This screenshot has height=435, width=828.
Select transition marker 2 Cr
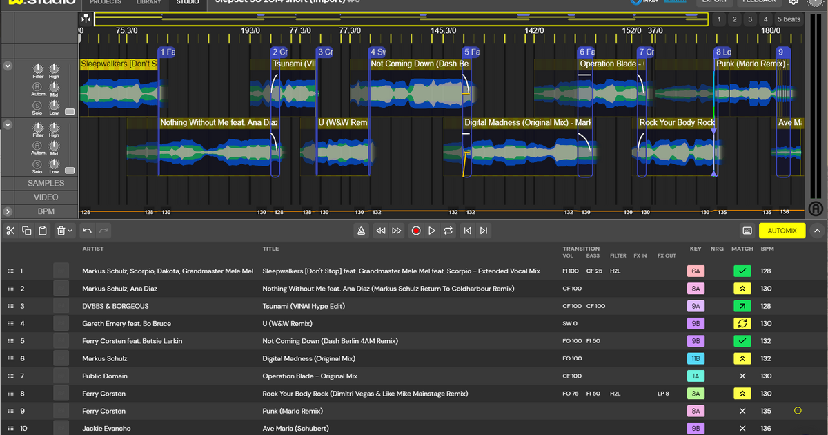tap(279, 52)
